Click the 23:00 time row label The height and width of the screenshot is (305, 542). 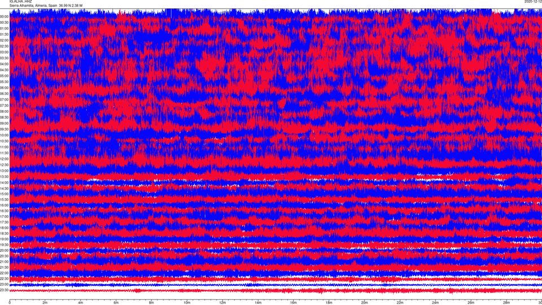[4, 284]
